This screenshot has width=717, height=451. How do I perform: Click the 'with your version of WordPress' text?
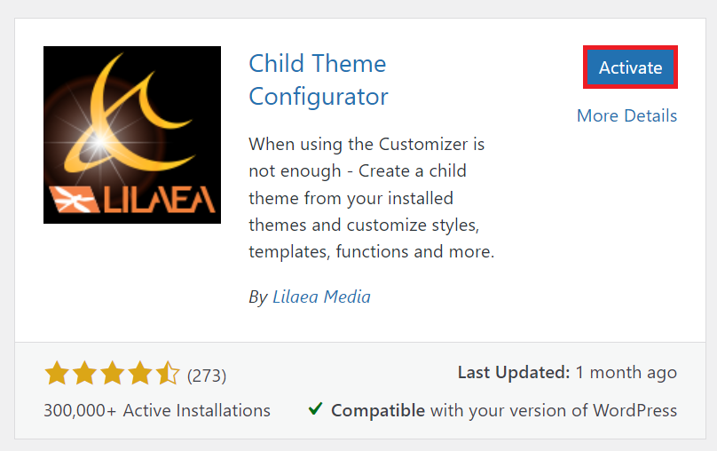coord(554,410)
